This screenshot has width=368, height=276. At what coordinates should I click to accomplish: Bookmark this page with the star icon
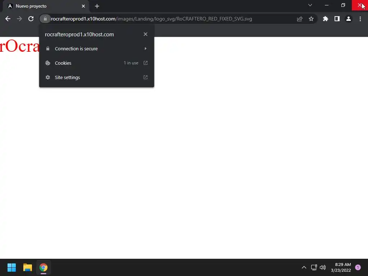click(311, 19)
